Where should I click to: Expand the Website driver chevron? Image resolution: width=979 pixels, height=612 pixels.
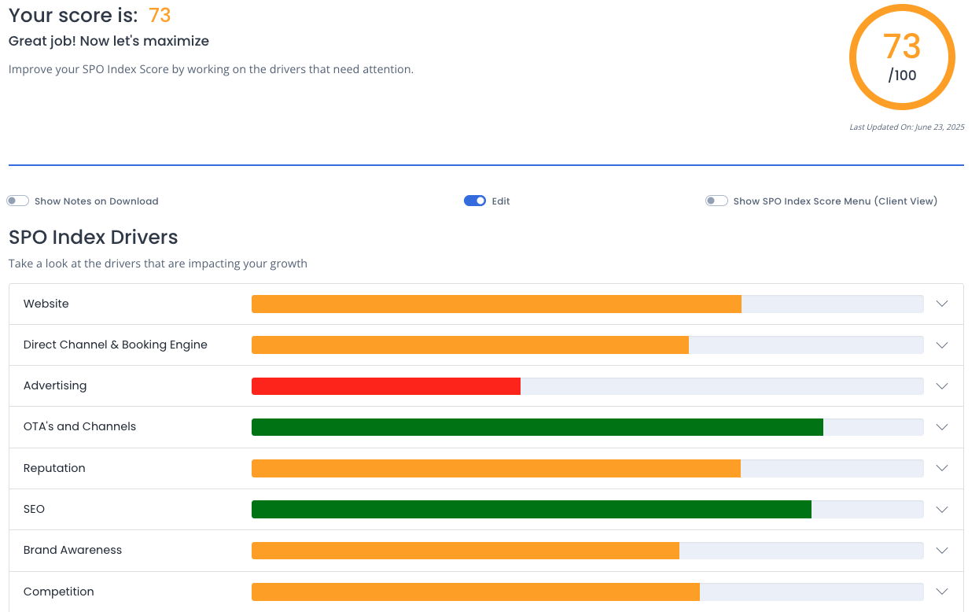942,304
